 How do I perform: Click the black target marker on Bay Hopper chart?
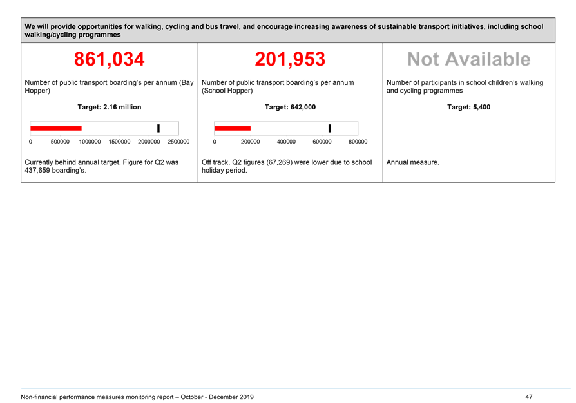(158, 128)
